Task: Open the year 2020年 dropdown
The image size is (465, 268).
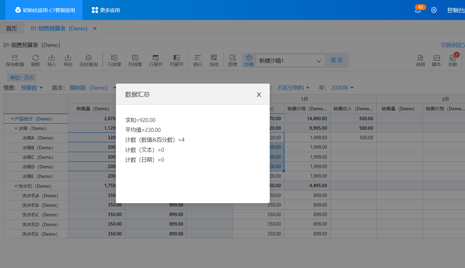Action: click(342, 88)
